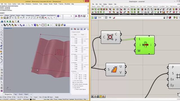180x101 pixels.
Task: Collapse the Rotation section in the panel
Action: click(72, 63)
